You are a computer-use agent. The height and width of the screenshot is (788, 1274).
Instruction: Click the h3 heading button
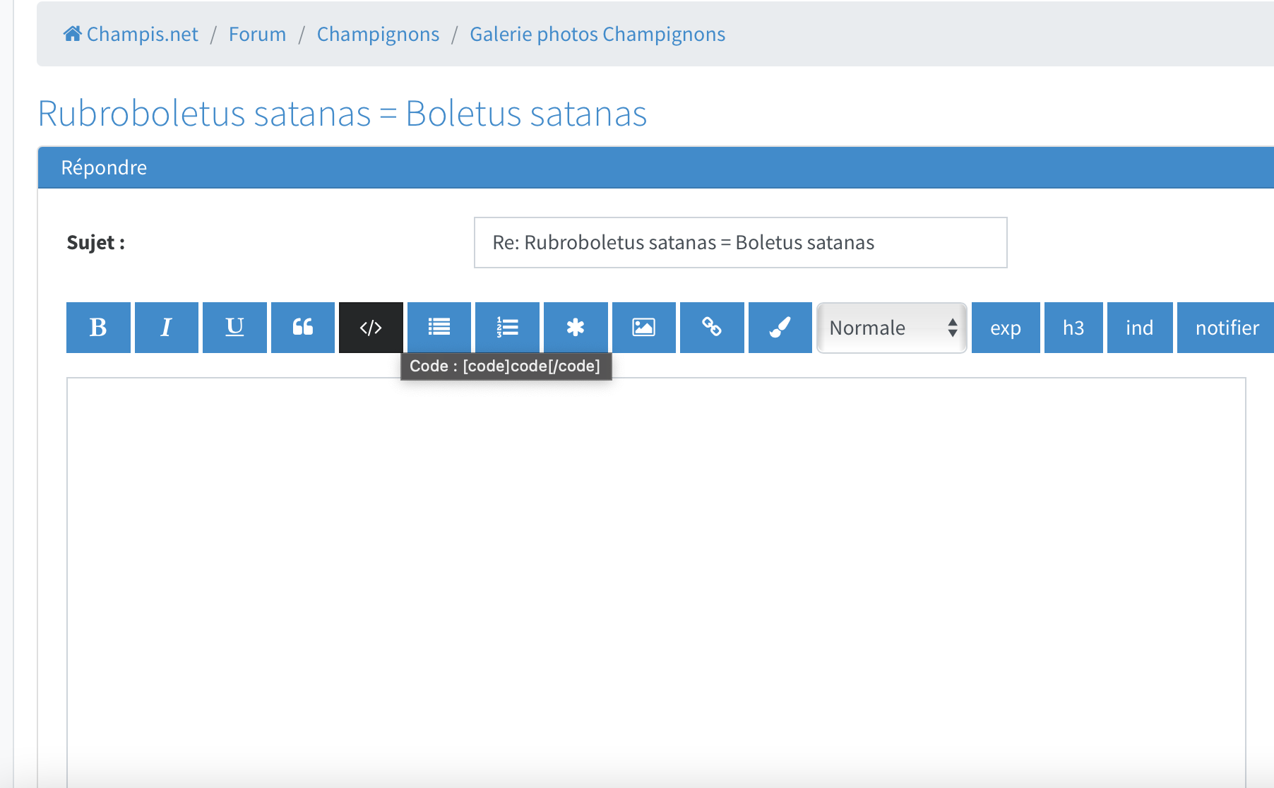tap(1073, 328)
